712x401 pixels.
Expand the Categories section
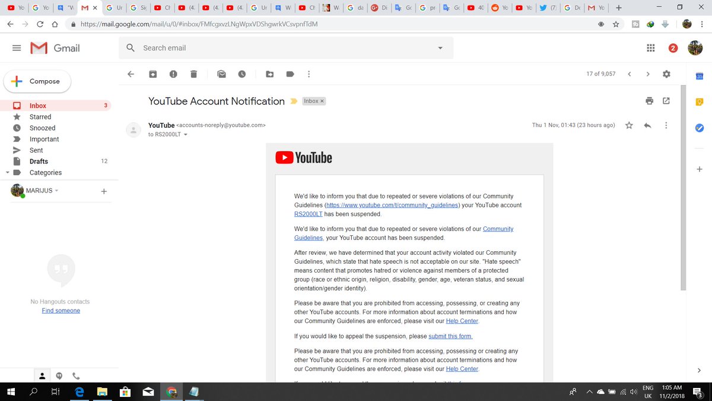[7, 173]
